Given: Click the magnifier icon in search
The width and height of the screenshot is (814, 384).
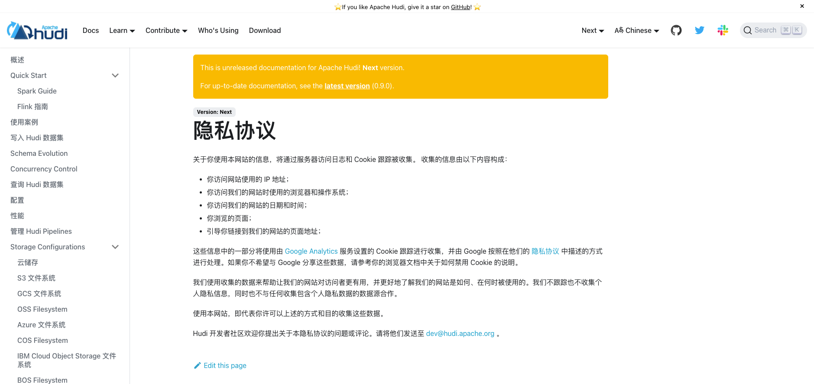Looking at the screenshot, I should 747,30.
